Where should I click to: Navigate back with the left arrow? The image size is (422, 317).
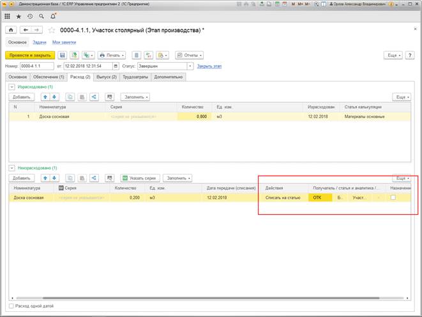coord(26,29)
